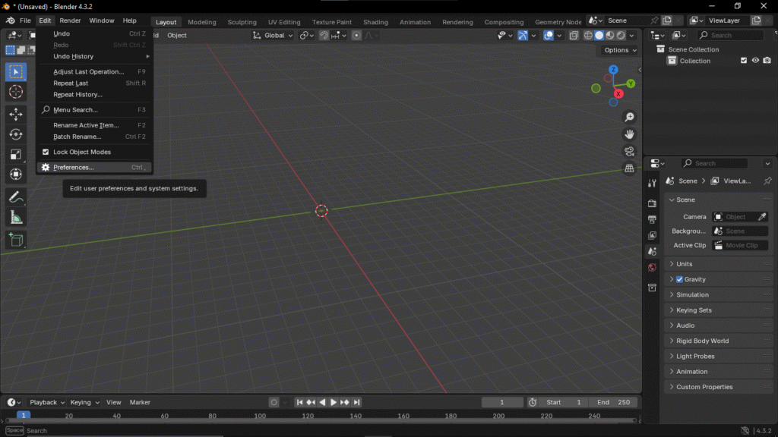Activate the Annotate pencil tool

click(16, 197)
